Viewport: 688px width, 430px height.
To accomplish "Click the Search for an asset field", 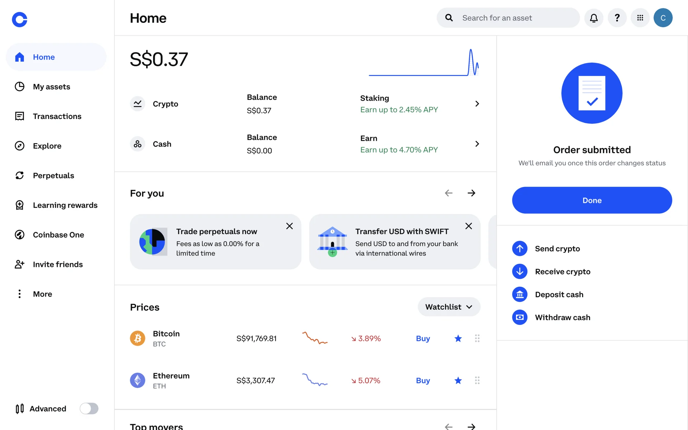I will (512, 18).
